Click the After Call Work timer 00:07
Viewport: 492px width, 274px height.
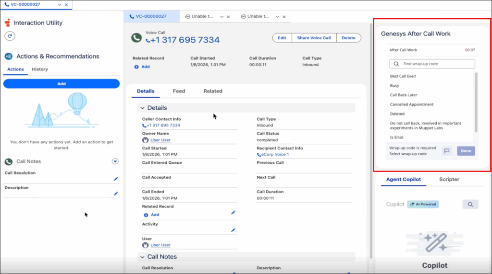coord(470,50)
